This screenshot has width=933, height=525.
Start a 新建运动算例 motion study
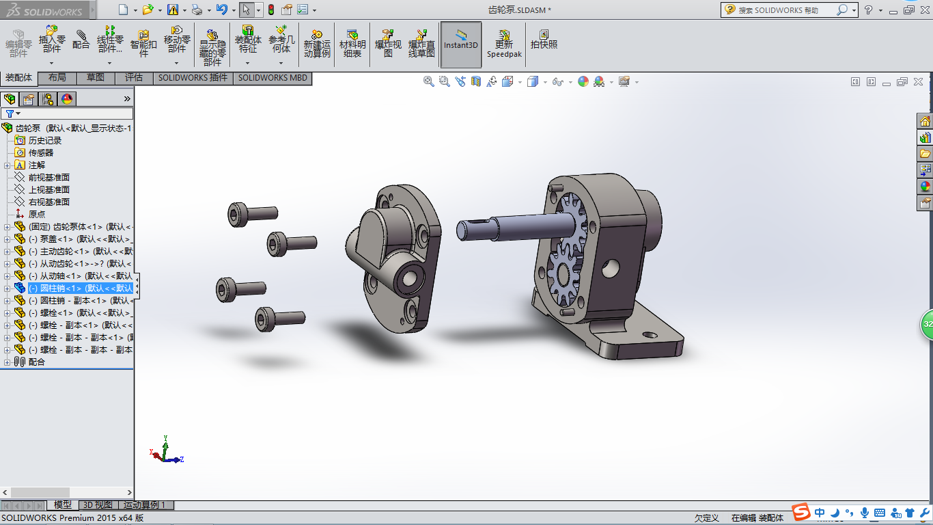317,44
